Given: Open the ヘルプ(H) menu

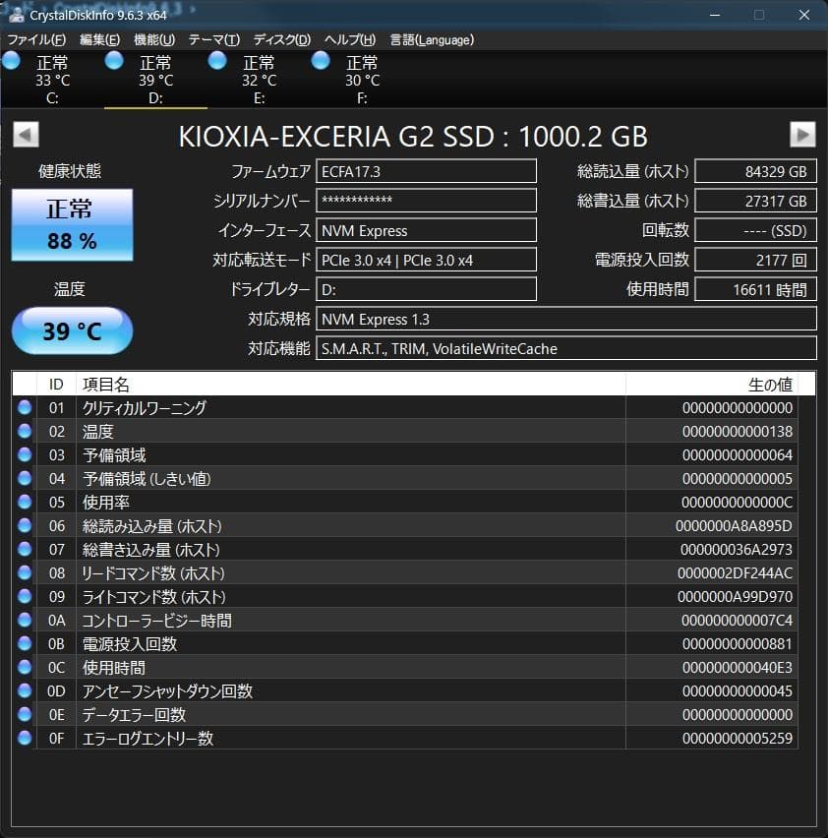Looking at the screenshot, I should pyautogui.click(x=350, y=40).
